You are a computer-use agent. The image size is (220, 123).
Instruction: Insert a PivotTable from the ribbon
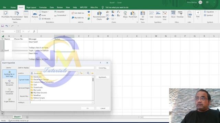(x=5, y=15)
